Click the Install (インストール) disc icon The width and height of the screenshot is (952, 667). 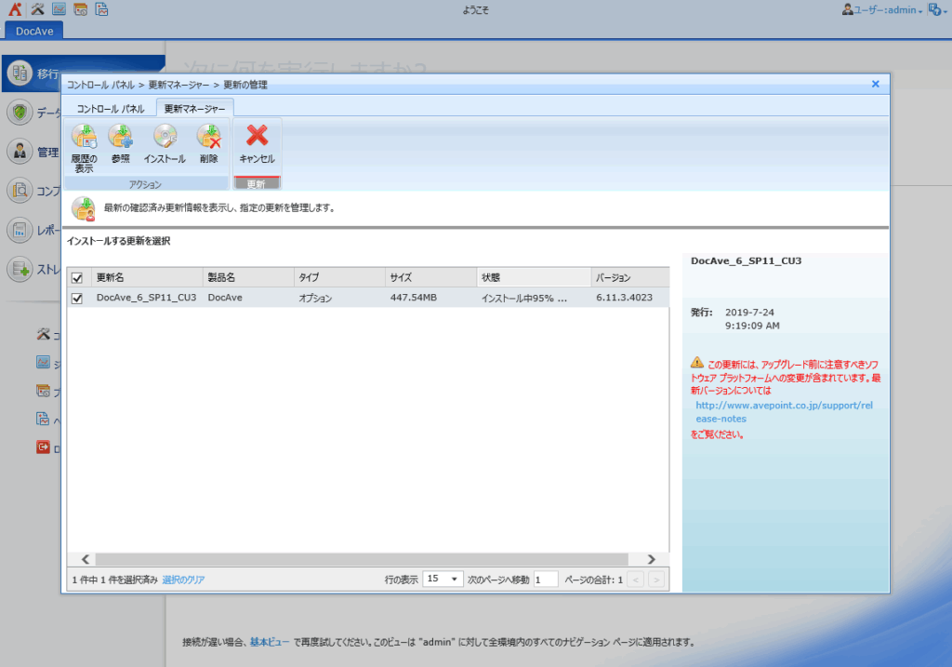tap(165, 136)
